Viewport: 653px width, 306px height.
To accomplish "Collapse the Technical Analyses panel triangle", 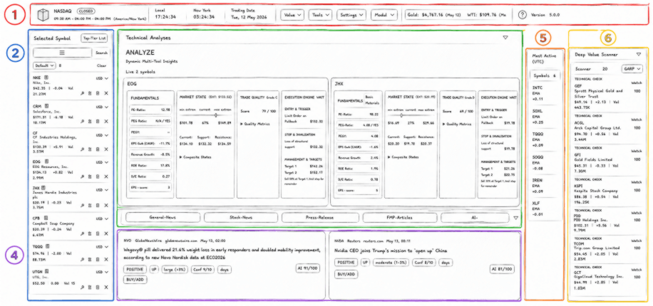I will tap(505, 38).
